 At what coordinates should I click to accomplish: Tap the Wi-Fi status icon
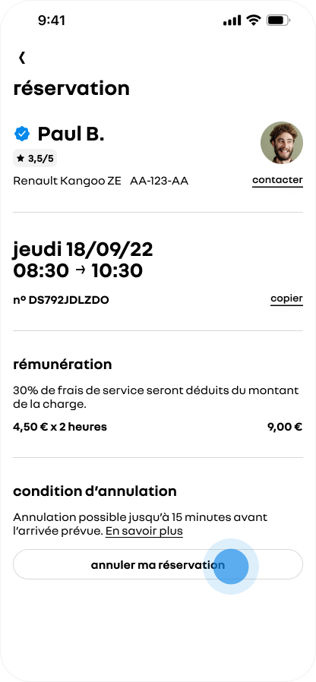click(253, 20)
